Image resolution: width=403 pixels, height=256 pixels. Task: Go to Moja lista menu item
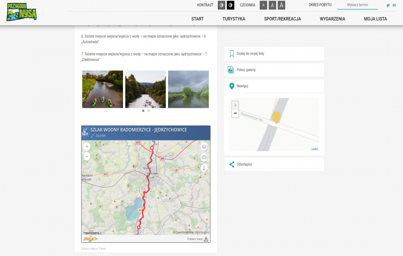[375, 19]
